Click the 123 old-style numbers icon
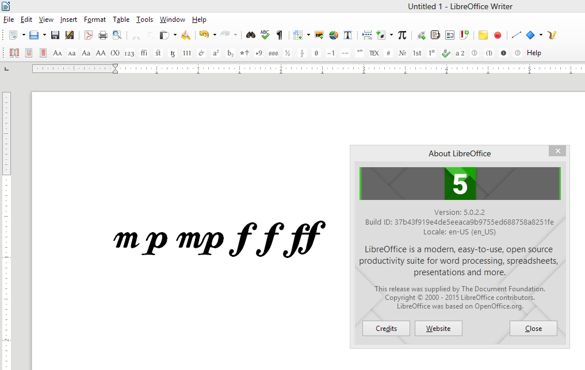 (129, 53)
